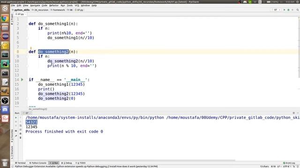300x168 pixels.
Task: Click python_skills breadcrumb in navigation bar
Action: tap(21, 10)
